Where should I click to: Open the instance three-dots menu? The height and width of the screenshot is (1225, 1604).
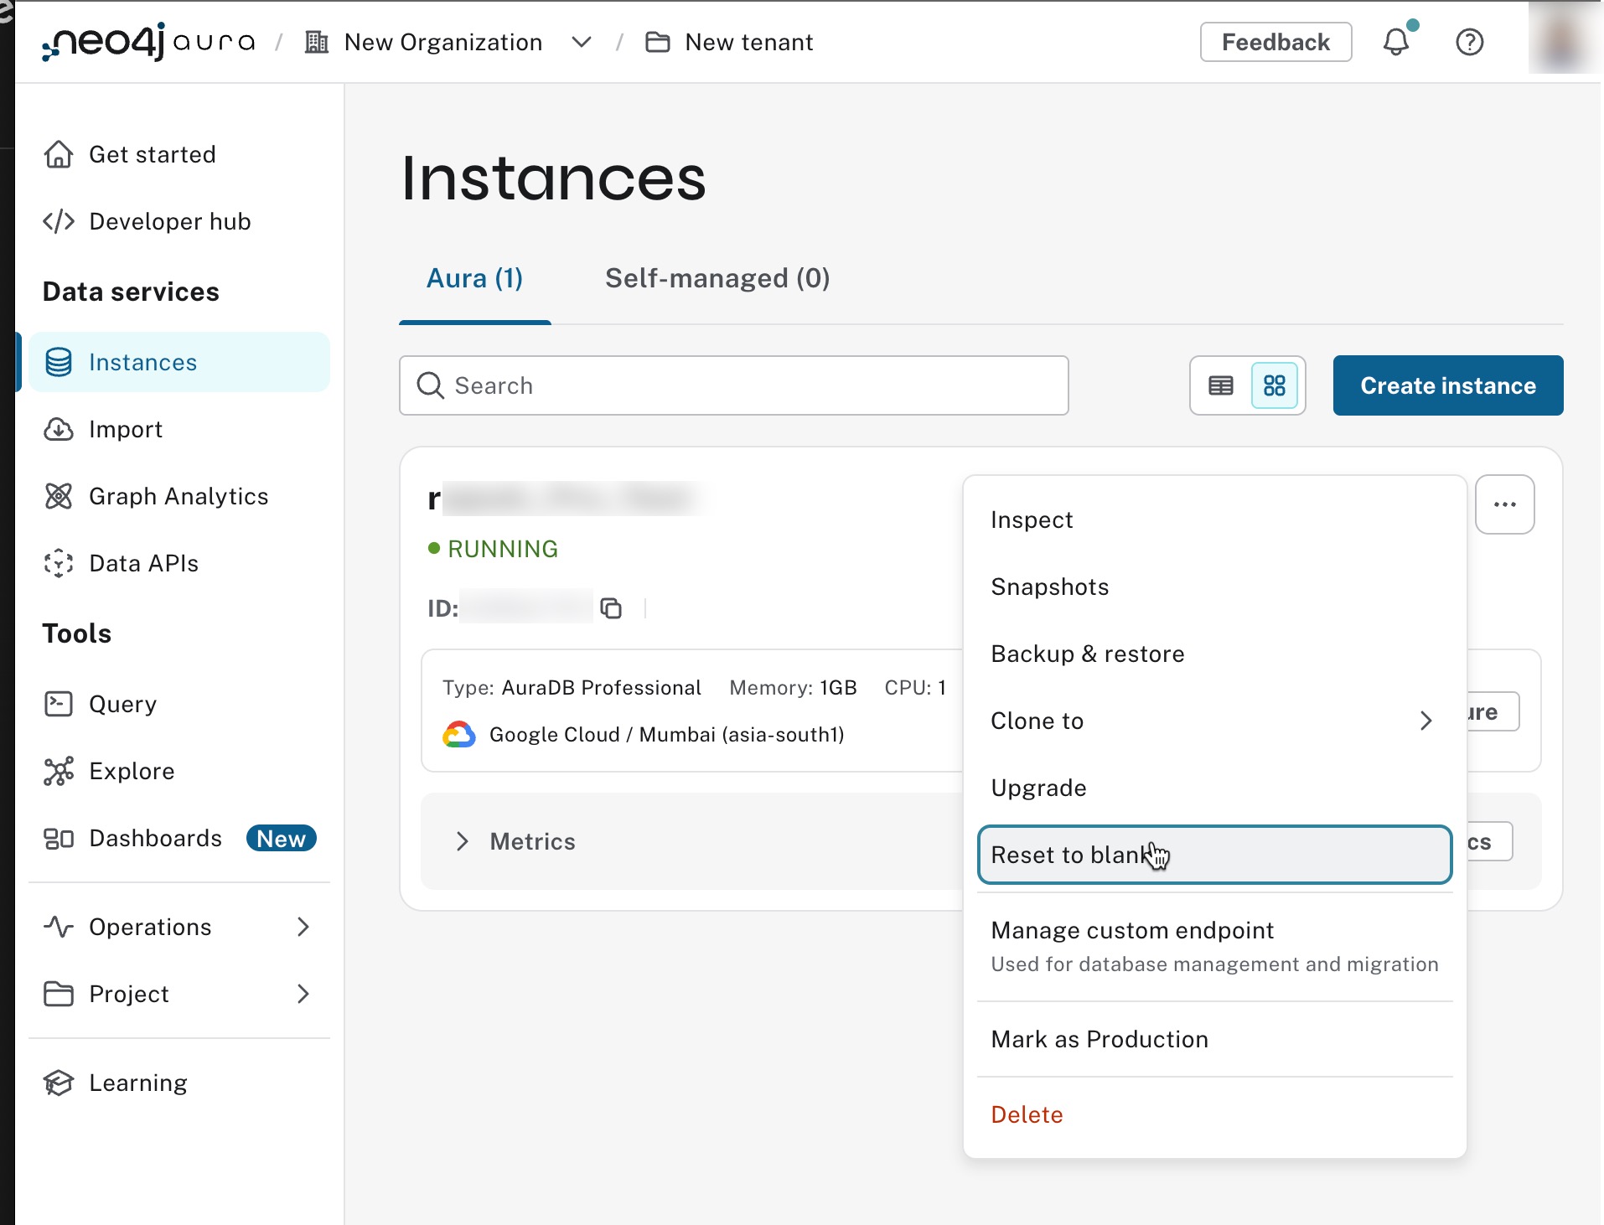tap(1504, 504)
